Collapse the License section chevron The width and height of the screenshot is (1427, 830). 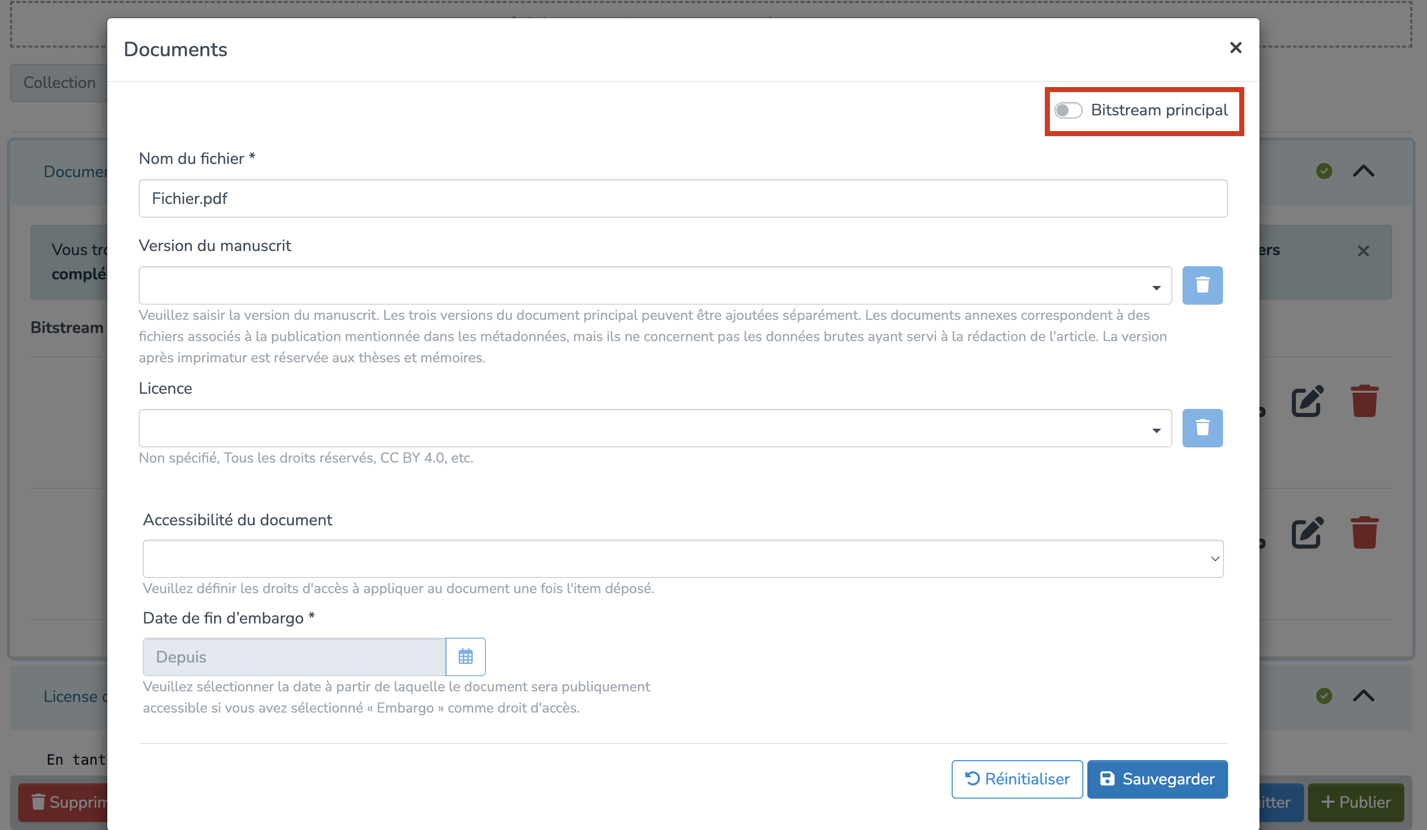click(x=1363, y=696)
